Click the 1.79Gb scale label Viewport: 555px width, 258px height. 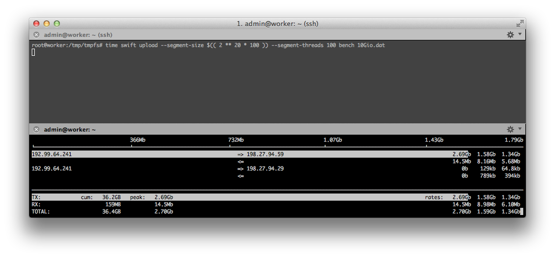point(514,140)
